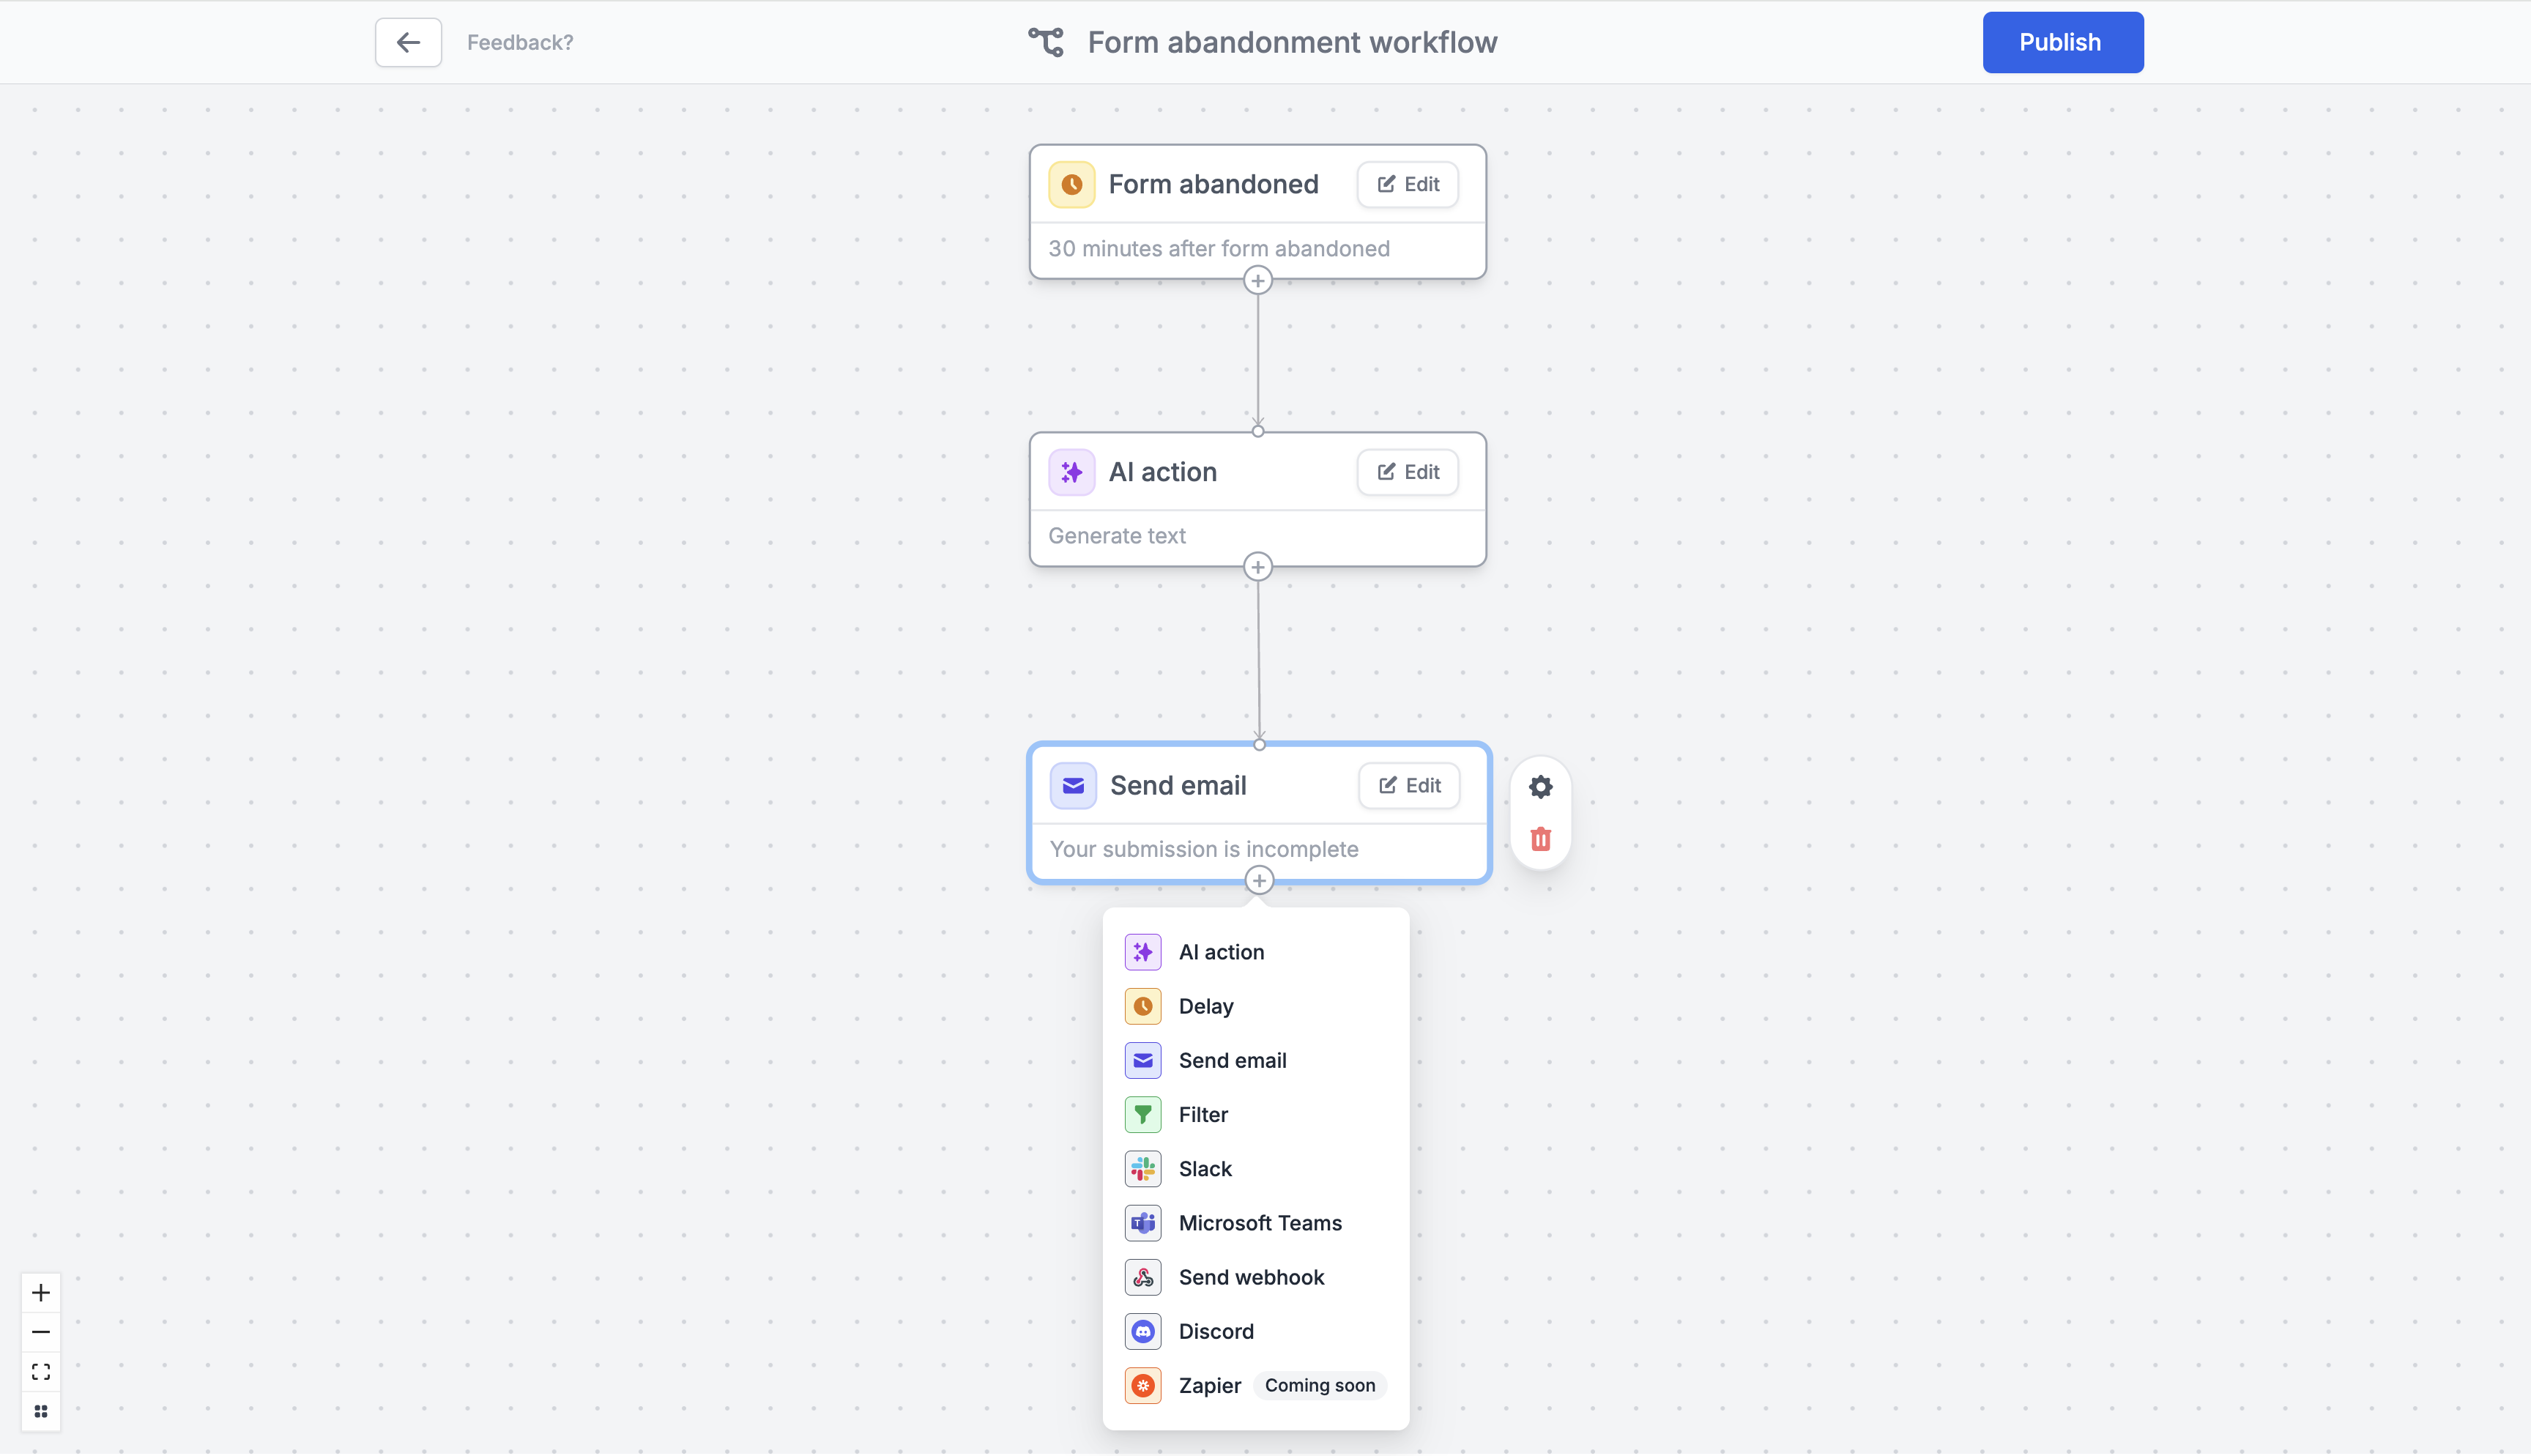Click the fit view icon
The image size is (2531, 1456).
point(41,1372)
